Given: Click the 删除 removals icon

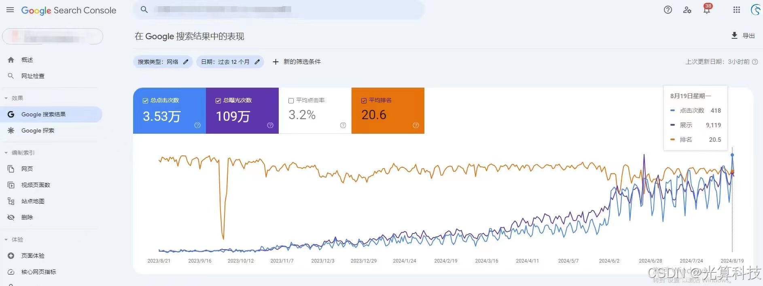Looking at the screenshot, I should point(11,217).
